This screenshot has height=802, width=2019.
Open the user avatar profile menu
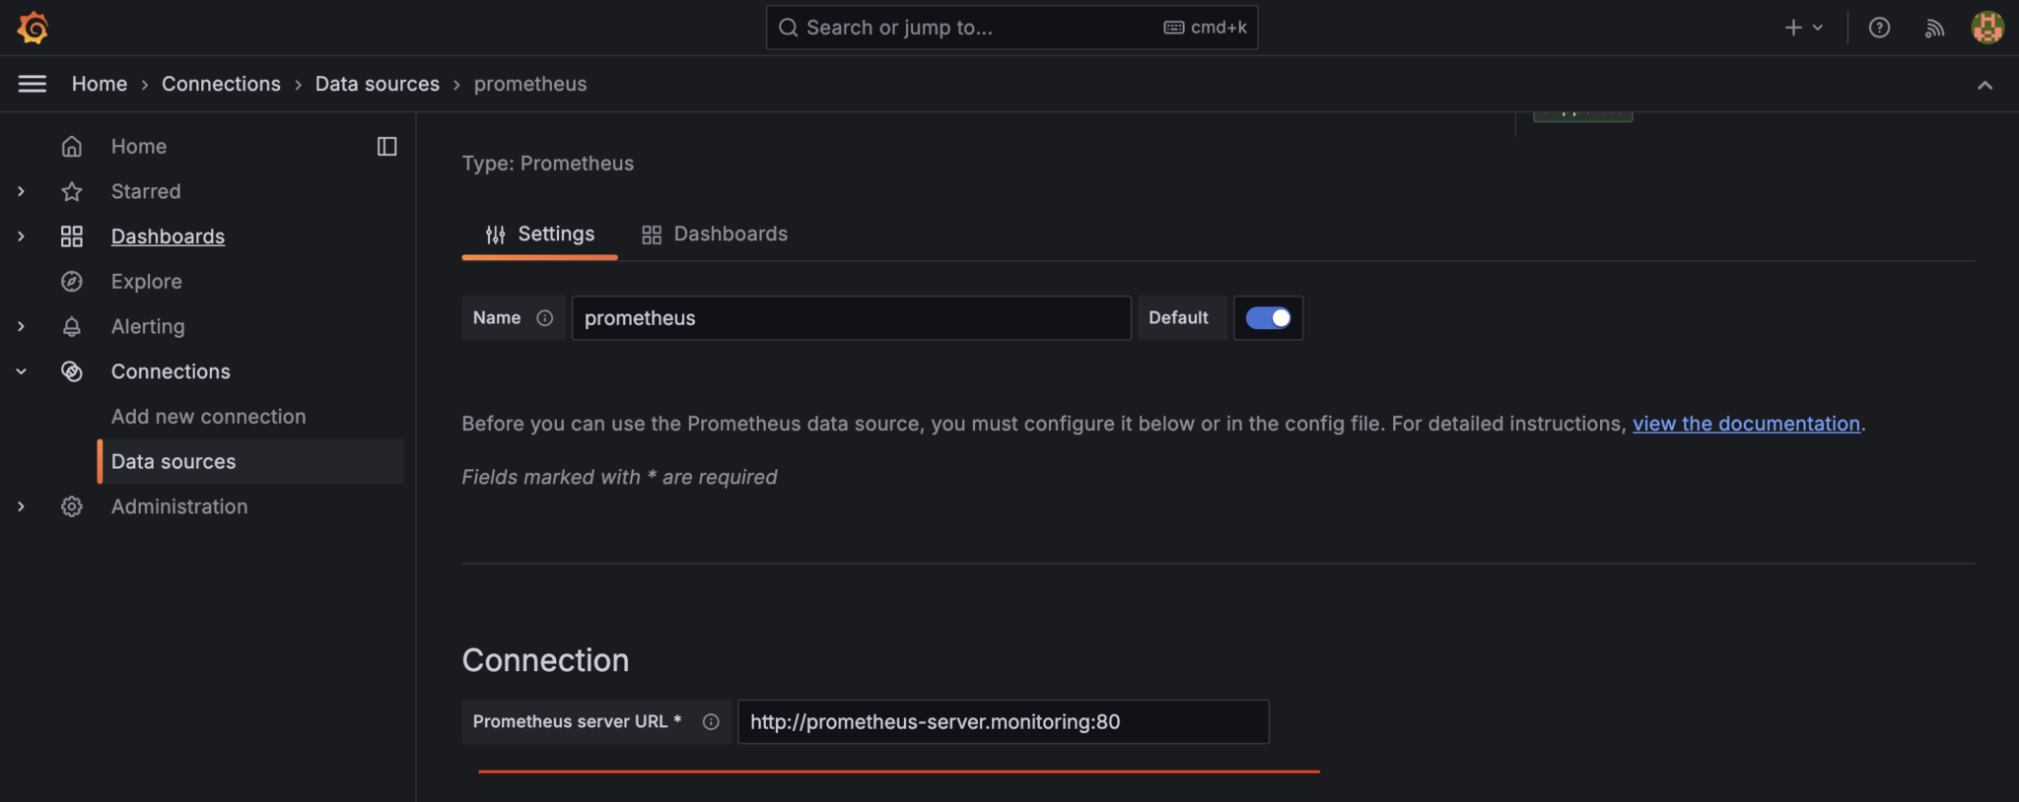pyautogui.click(x=1987, y=28)
